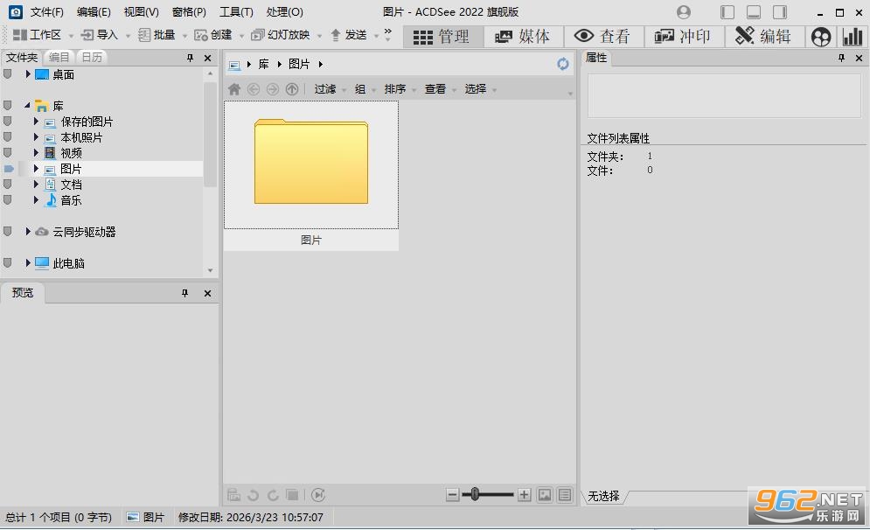Open the 工作区 dropdown arrow
The height and width of the screenshot is (530, 870).
(71, 36)
